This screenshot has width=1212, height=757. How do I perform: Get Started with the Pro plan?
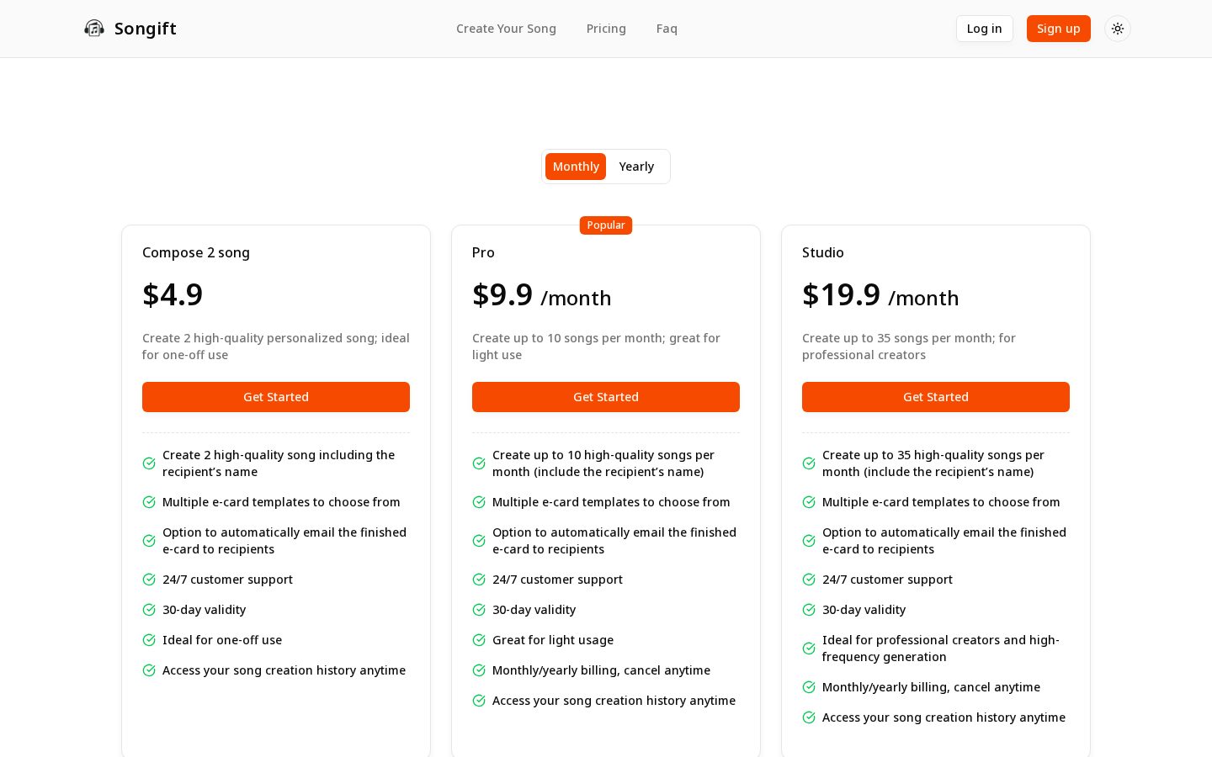[x=606, y=397]
